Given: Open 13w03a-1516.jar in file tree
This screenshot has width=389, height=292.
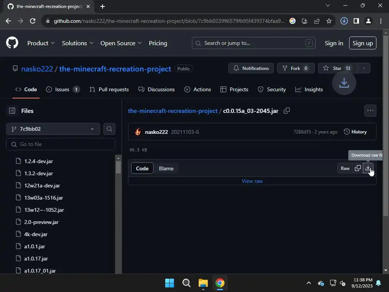Looking at the screenshot, I should point(44,198).
